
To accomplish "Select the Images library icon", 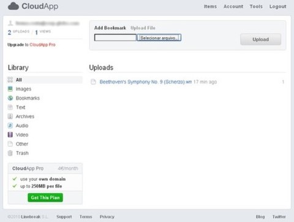I will (x=10, y=89).
